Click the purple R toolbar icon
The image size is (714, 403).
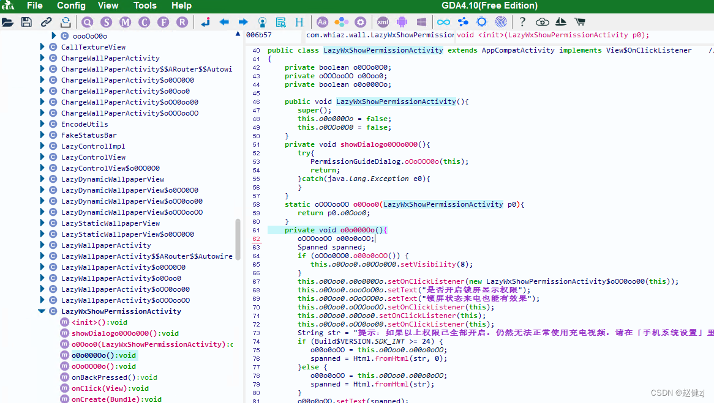[182, 22]
